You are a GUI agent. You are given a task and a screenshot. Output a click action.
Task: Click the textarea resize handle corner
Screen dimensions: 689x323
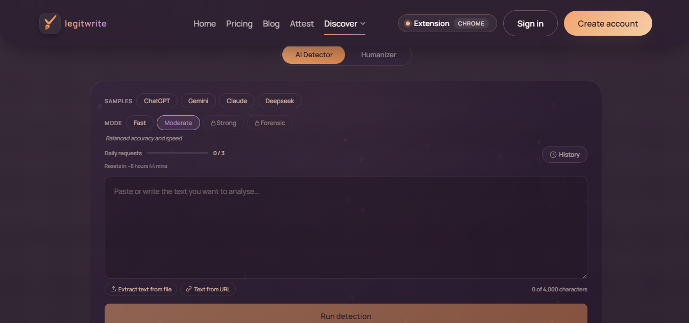tap(584, 275)
